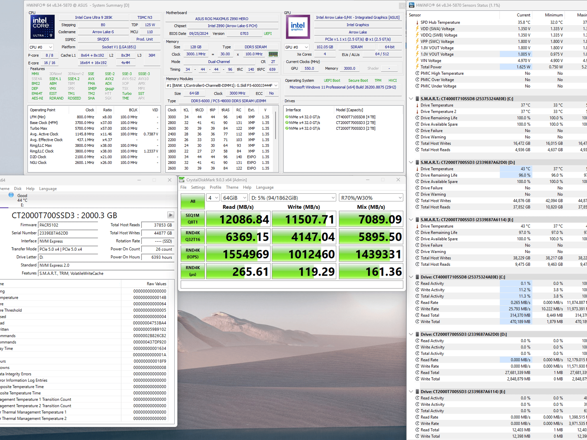
Task: Click the drive icon of S.M.A.R.T. CT4000T710SSD8 [C:]
Action: 417,99
